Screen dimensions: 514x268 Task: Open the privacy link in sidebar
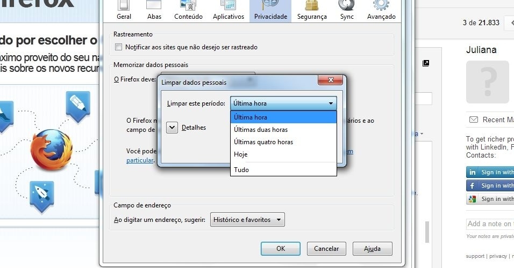tap(498, 256)
